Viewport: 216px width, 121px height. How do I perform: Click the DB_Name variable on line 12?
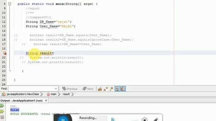[x=47, y=22]
